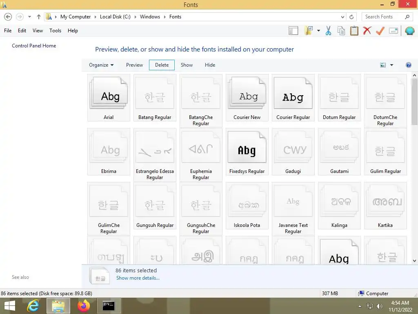Open the File menu

pyautogui.click(x=8, y=31)
